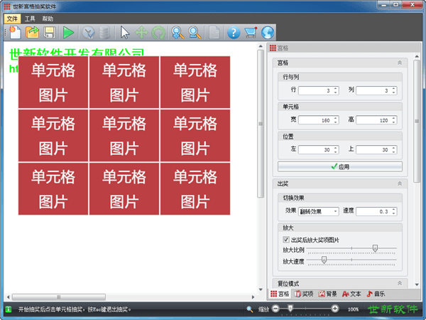426x320 pixels.
Task: Expand the 复位模式 section
Action: point(400,283)
